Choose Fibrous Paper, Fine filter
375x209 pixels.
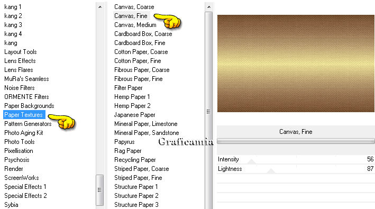point(139,79)
